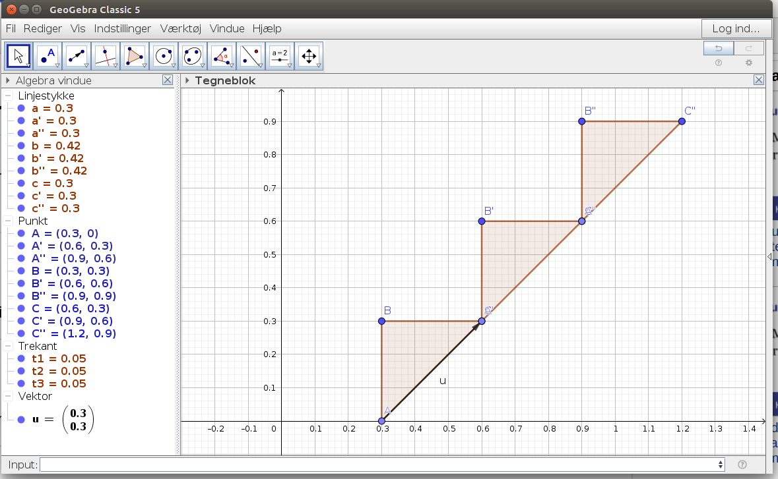Collapse the Punkt group

pos(8,221)
